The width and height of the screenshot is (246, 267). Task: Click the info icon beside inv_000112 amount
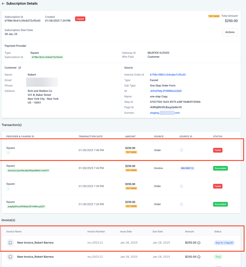coord(198,257)
